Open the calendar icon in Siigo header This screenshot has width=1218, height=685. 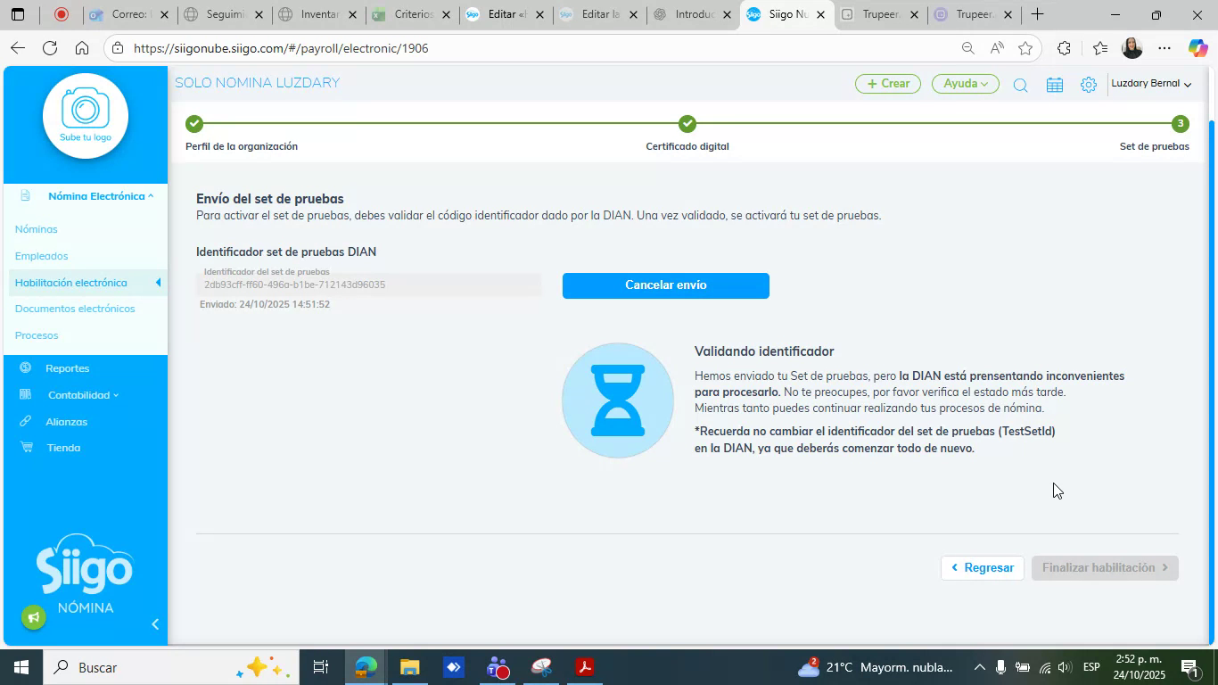1054,85
